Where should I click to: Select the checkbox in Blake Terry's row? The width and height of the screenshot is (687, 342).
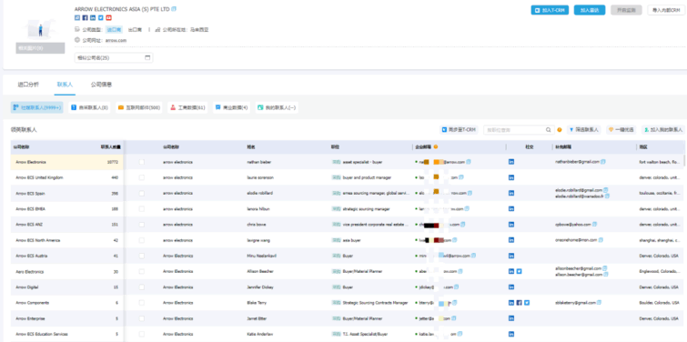coord(142,303)
